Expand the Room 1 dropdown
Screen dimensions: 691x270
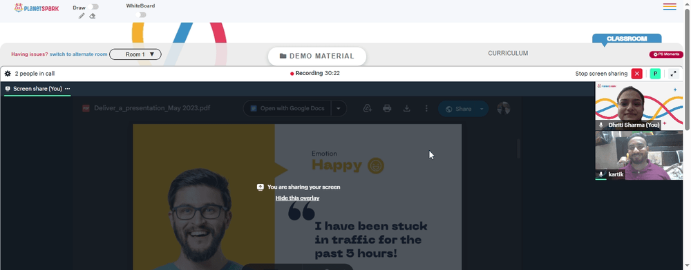point(135,54)
